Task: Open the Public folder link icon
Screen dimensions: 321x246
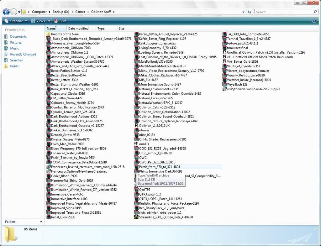Action: click(6, 66)
